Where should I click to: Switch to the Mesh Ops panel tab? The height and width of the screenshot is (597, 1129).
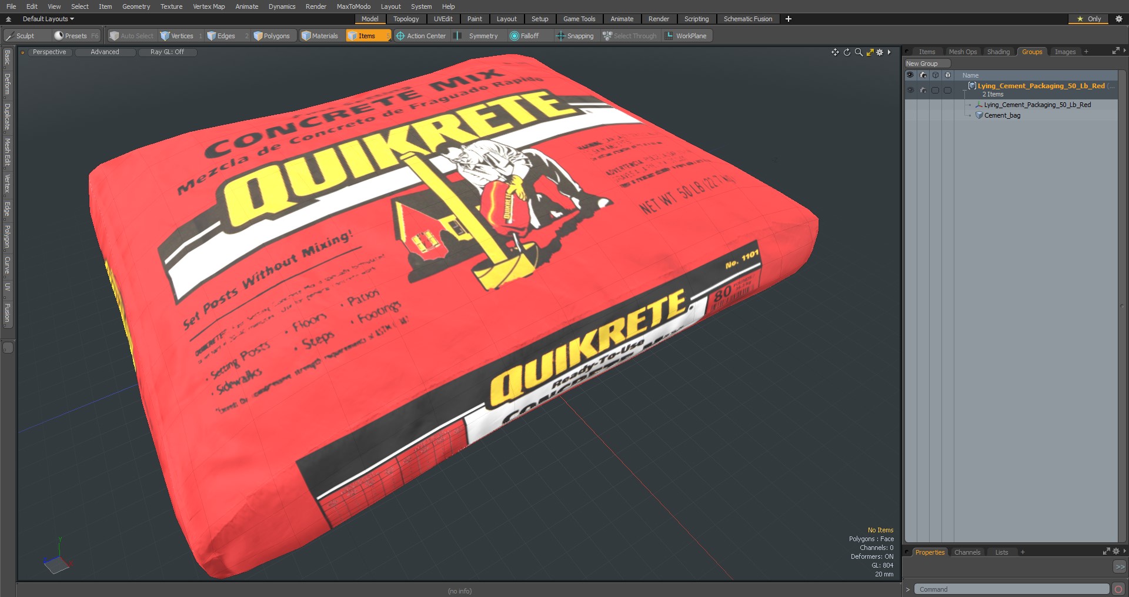click(963, 52)
